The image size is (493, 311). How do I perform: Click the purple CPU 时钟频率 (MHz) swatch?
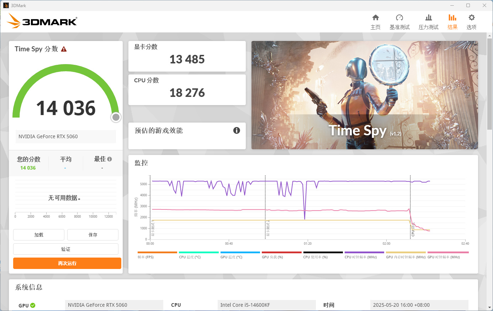(364, 252)
